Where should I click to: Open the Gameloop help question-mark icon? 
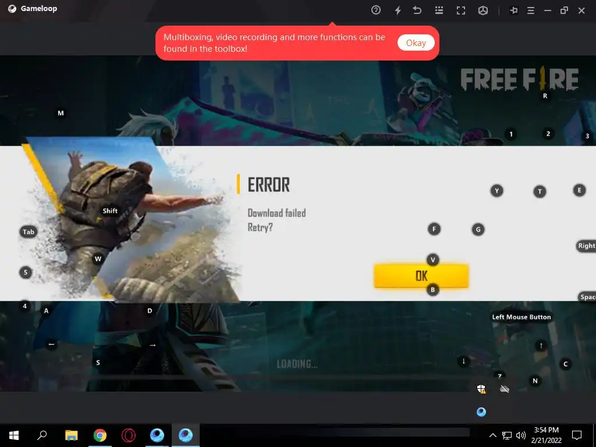[x=376, y=10]
